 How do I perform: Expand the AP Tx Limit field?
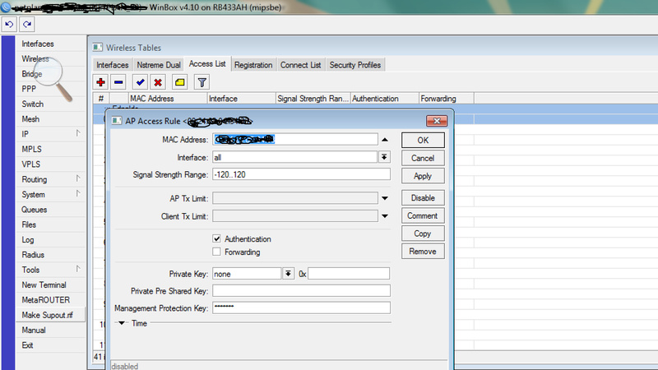[x=385, y=198]
